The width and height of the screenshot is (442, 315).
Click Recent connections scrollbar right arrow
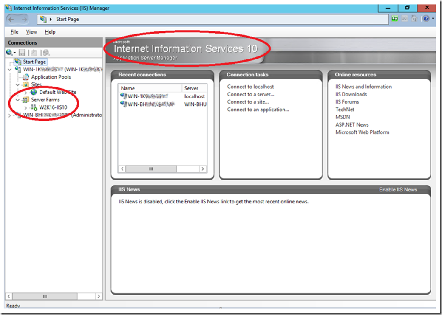coord(203,169)
